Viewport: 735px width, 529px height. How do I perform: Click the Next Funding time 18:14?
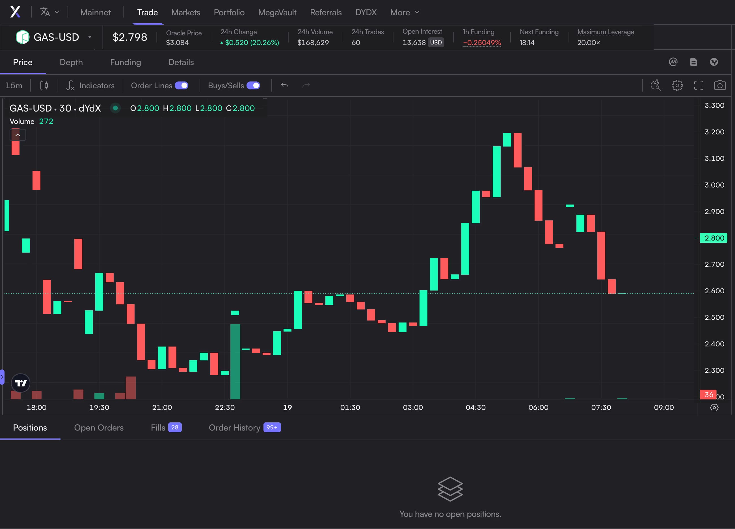pos(527,42)
